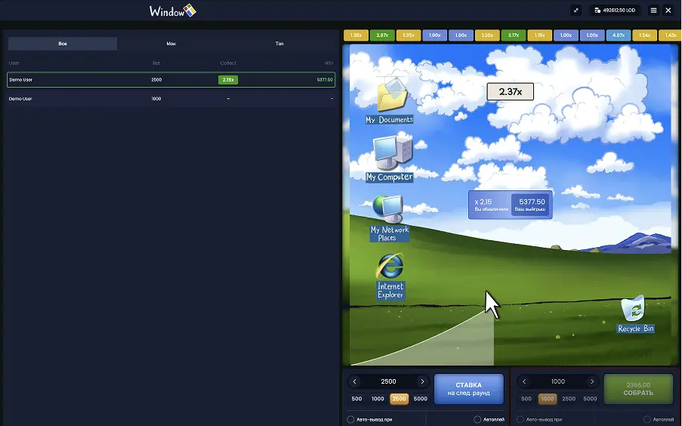
Task: Click the 1.20x history chip
Action: point(487,35)
